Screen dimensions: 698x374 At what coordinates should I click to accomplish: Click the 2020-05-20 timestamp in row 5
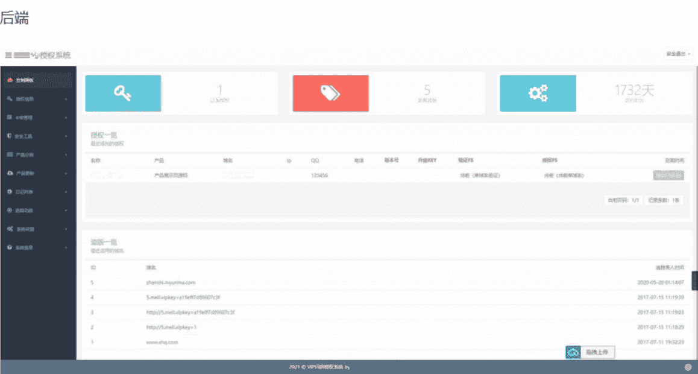point(661,283)
